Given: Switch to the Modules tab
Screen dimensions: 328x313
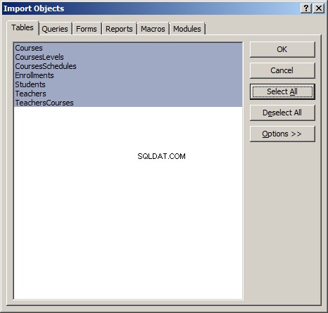Looking at the screenshot, I should click(187, 29).
